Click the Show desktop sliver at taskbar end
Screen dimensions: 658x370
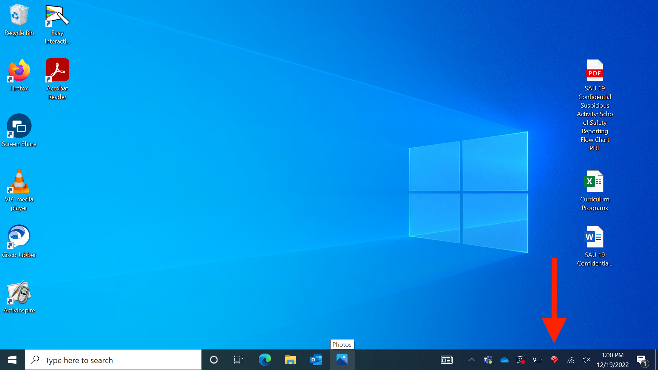tap(656, 360)
